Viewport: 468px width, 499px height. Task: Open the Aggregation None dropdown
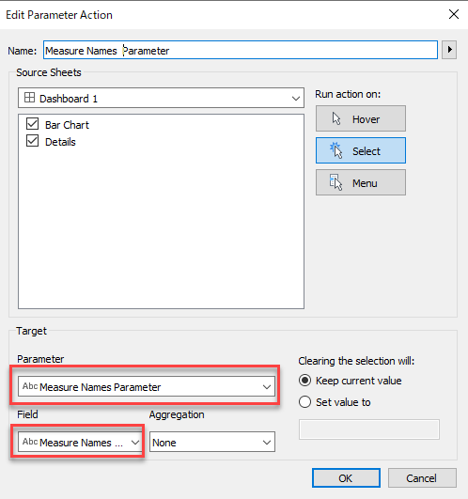point(212,442)
